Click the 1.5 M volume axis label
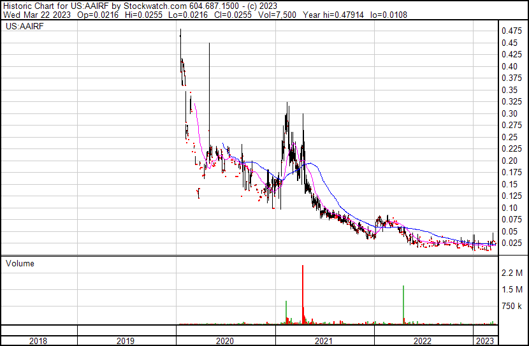Screen dimensions: 529x346 [x=512, y=289]
